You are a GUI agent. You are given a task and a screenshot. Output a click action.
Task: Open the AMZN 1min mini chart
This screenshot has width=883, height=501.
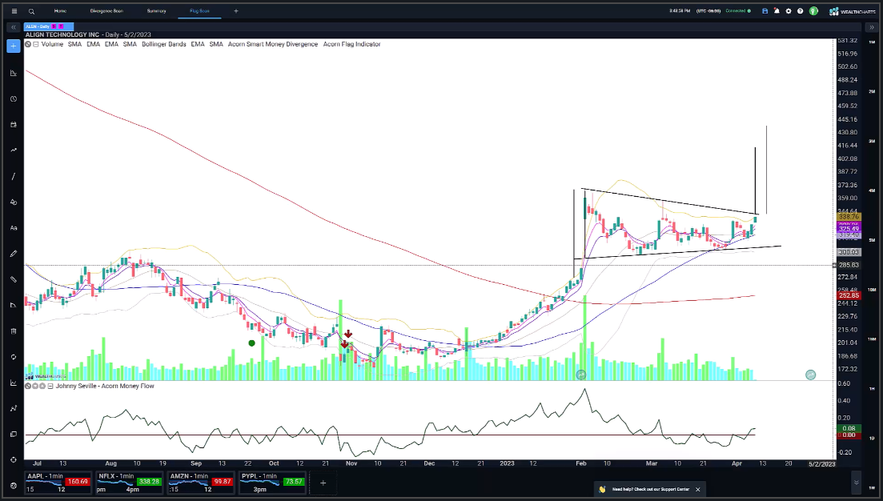[x=201, y=483]
